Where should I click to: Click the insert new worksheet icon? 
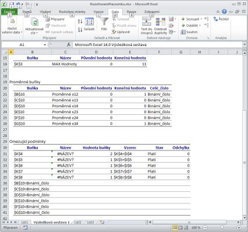(102, 222)
